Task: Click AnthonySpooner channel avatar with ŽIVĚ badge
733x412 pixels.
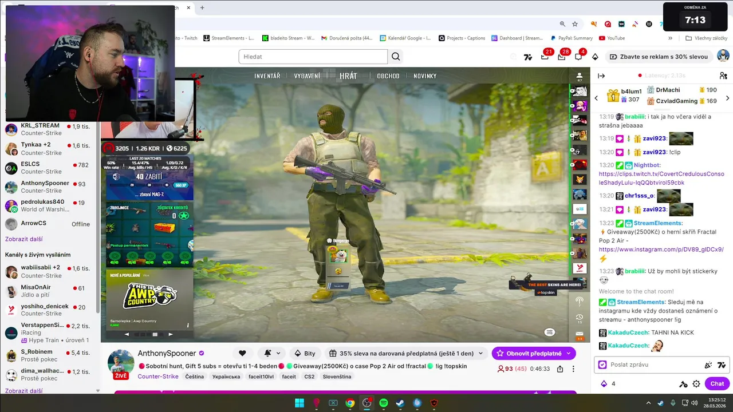Action: point(121,365)
